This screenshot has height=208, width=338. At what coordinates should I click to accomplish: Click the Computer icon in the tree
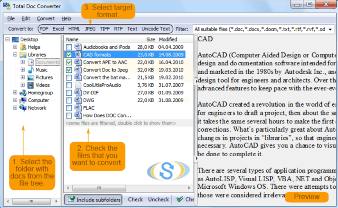click(23, 100)
